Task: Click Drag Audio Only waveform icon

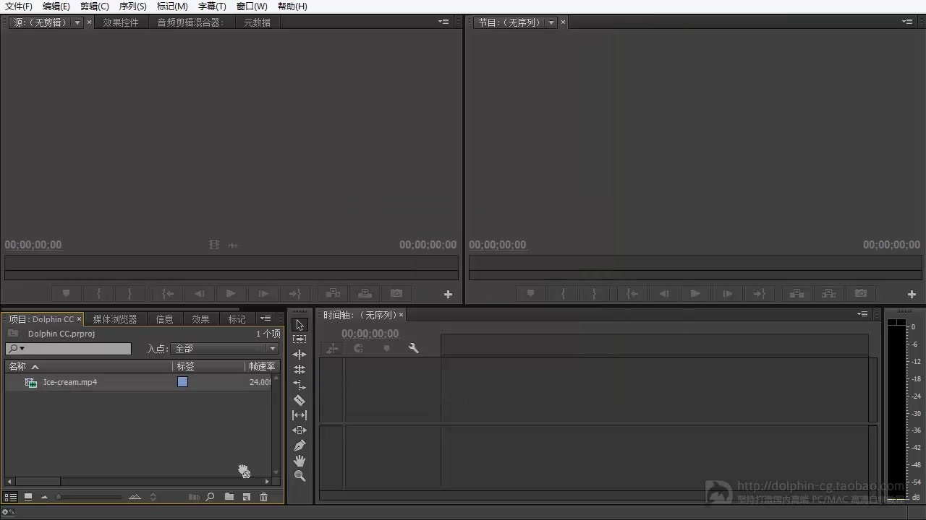Action: coord(233,246)
